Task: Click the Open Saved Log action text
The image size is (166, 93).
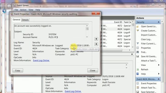Action: tap(149, 26)
